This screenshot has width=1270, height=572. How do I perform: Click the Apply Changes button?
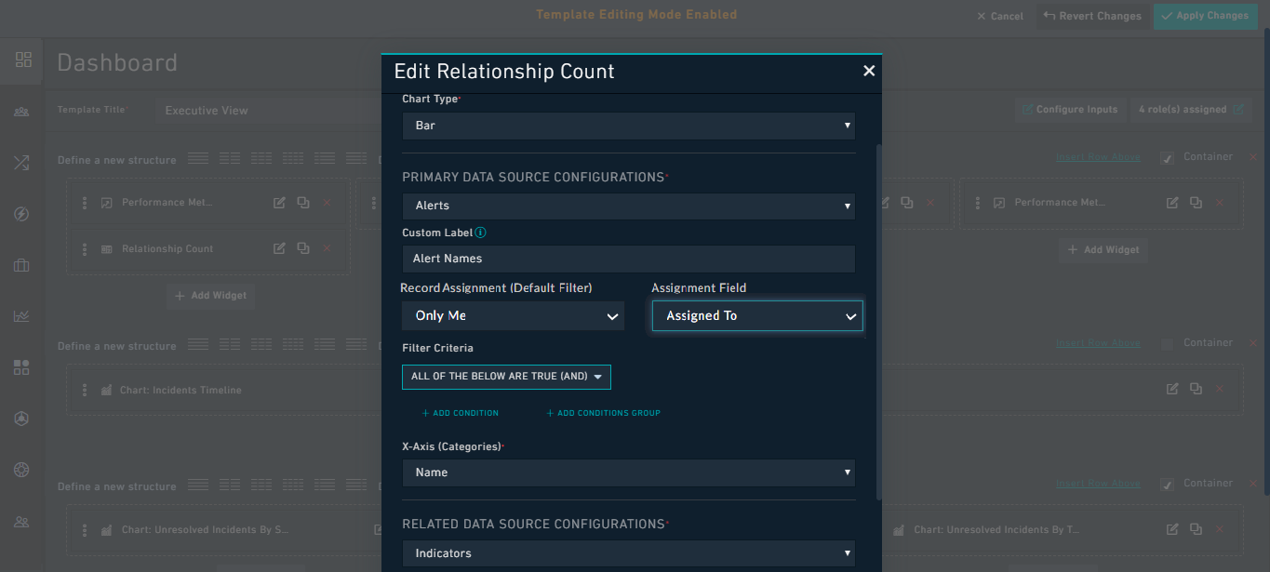[1205, 16]
